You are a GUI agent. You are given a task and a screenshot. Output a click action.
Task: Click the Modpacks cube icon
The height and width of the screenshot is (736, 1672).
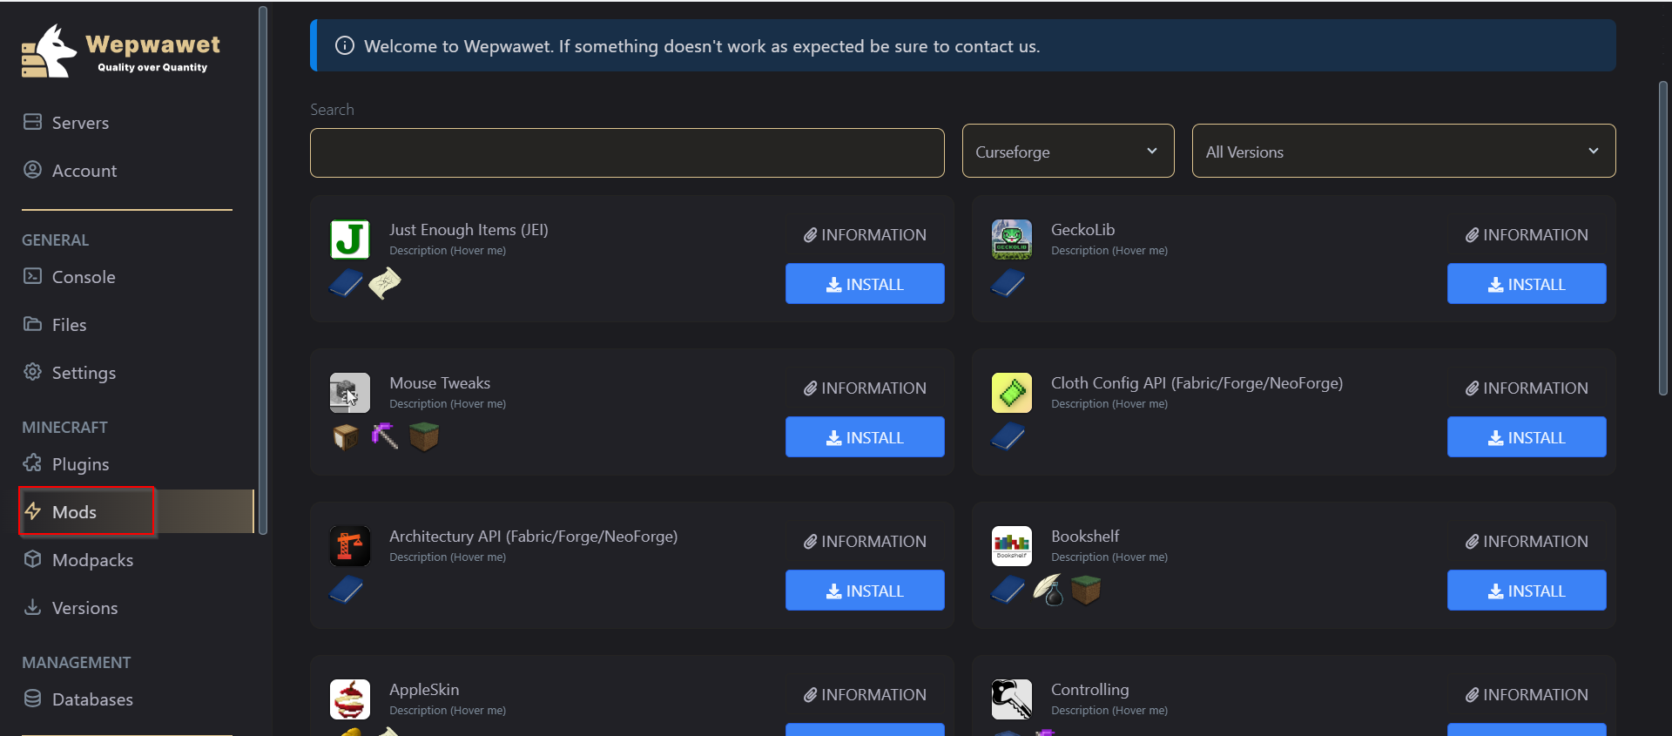pos(32,559)
